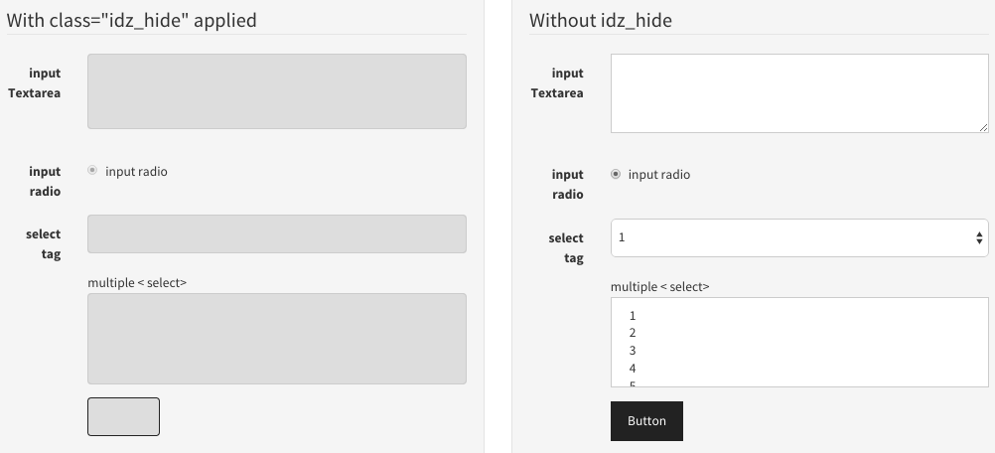Click the white textarea under Without idz_hide
Viewport: 995px width, 453px height.
point(798,92)
